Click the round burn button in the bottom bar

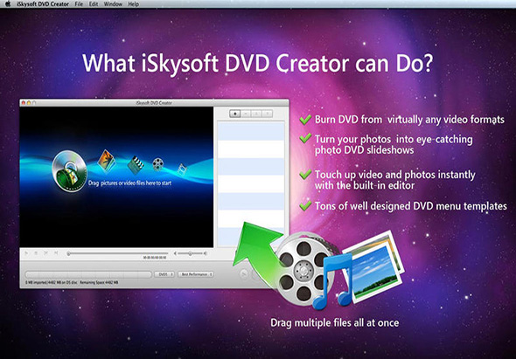(244, 274)
